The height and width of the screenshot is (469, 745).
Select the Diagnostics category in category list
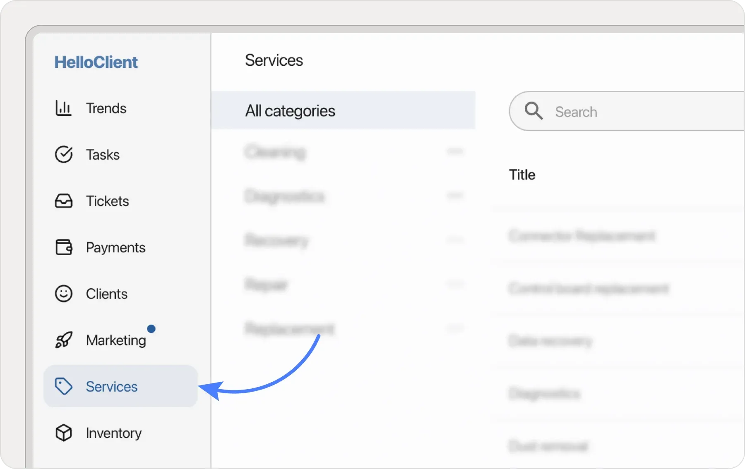[x=284, y=196]
